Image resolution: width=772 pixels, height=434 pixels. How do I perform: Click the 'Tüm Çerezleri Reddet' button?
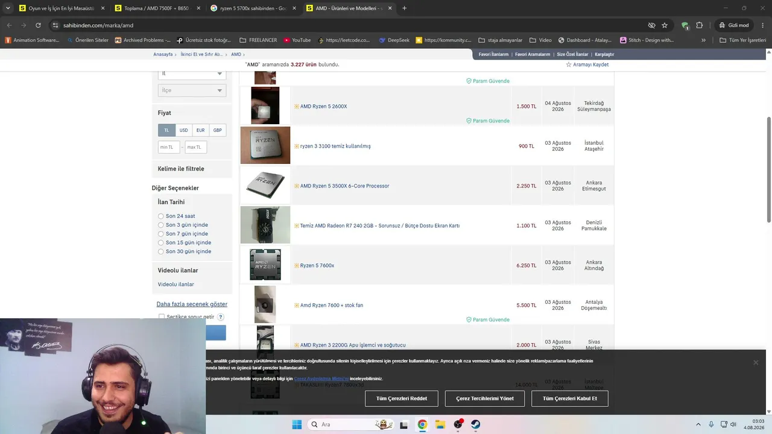click(x=402, y=398)
